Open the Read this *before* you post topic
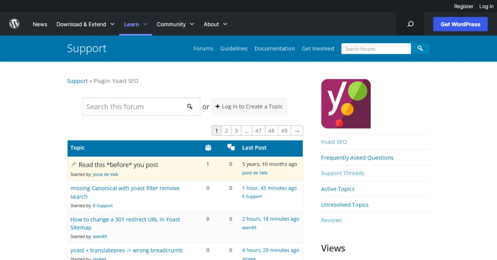 tap(118, 165)
